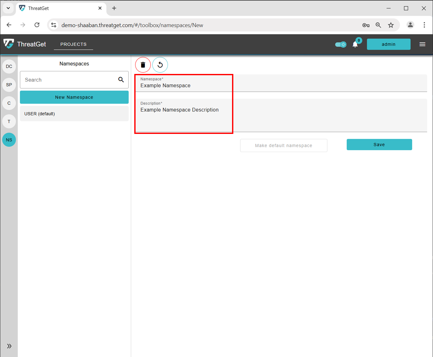This screenshot has height=357, width=433.
Task: Click the ThreatGet logo
Action: coord(25,44)
